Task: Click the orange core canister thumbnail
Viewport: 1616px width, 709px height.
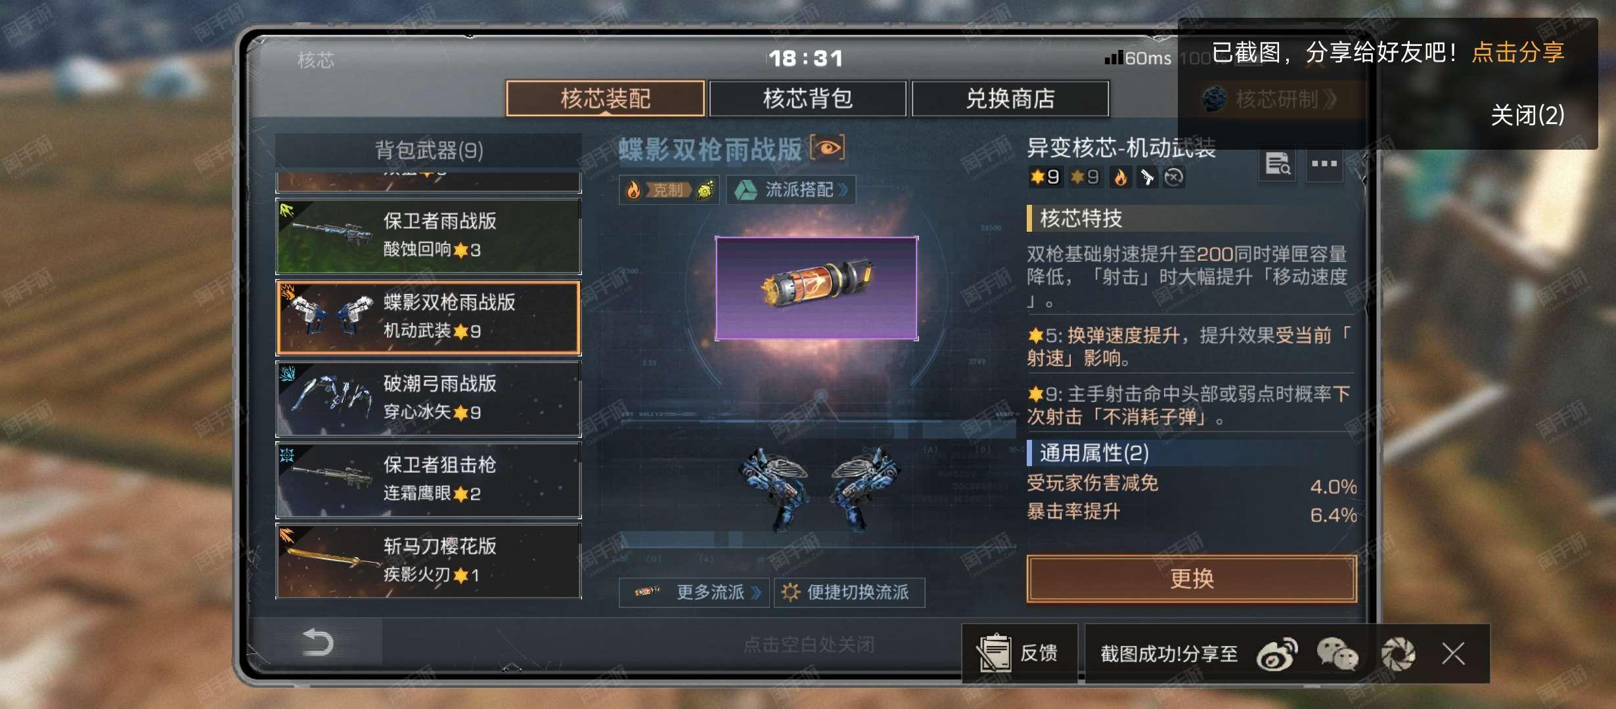Action: (817, 288)
